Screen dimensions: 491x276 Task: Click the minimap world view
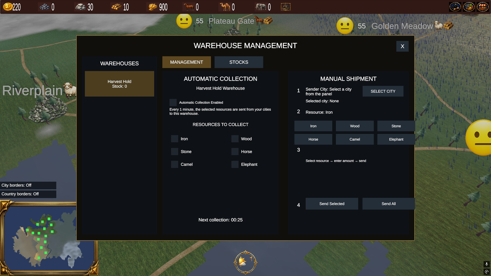click(49, 238)
